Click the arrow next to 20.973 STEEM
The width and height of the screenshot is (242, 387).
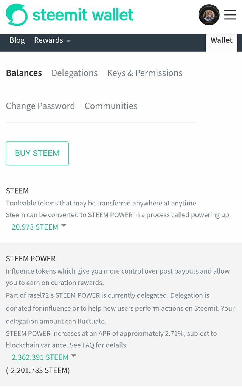[64, 225]
